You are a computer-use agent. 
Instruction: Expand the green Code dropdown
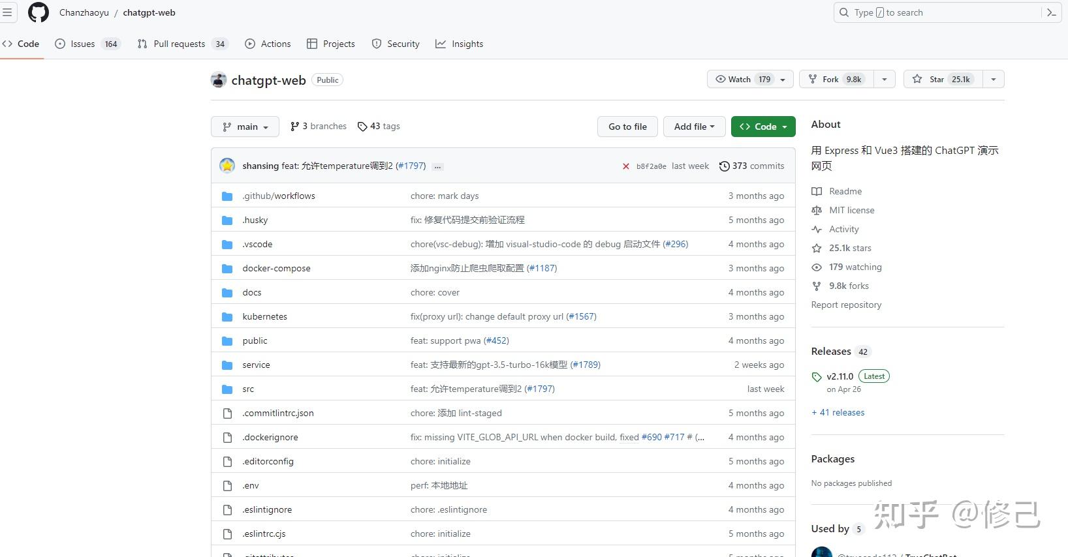763,127
